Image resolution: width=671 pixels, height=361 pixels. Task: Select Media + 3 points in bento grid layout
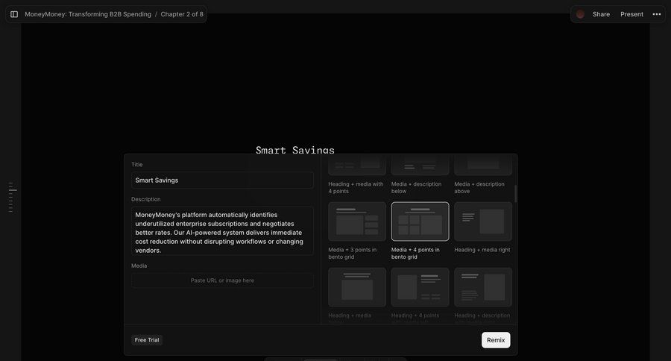(357, 222)
